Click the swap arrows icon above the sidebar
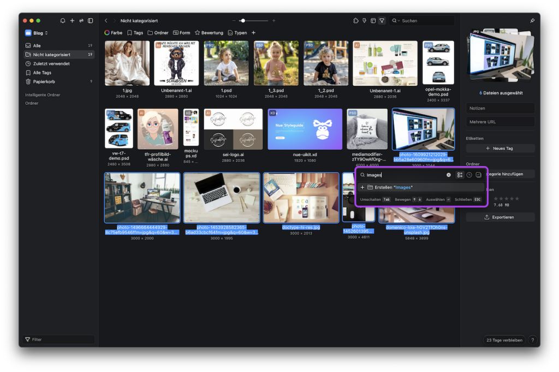Image resolution: width=559 pixels, height=372 pixels. click(x=81, y=21)
